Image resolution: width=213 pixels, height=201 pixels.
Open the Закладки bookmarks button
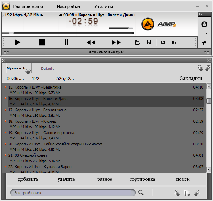(191, 78)
